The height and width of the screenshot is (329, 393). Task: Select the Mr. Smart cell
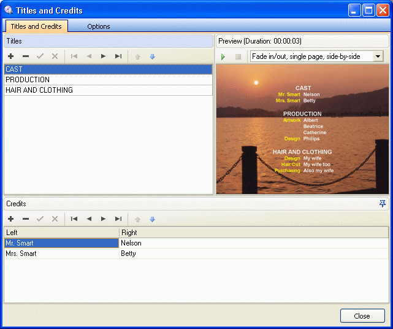coord(61,243)
